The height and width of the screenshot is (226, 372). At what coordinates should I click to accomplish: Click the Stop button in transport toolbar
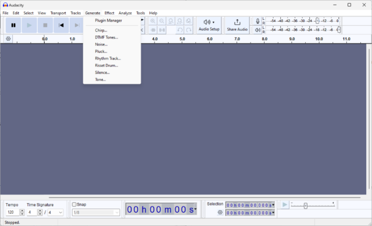[45, 25]
